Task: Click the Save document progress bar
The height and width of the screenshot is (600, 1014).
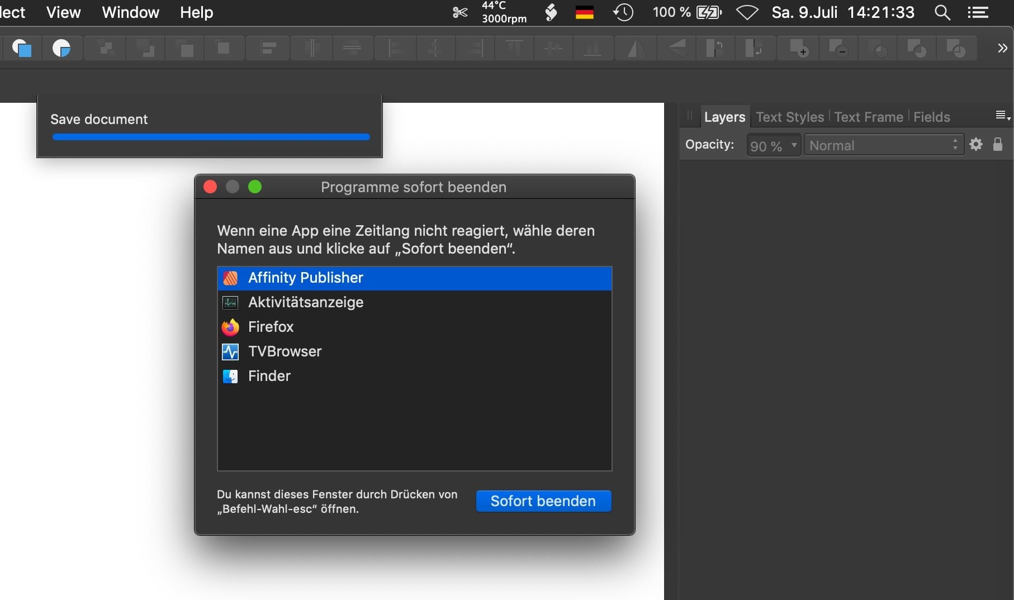Action: (211, 137)
